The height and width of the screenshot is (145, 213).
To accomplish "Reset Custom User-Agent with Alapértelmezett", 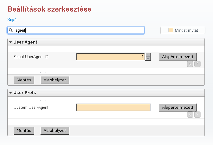I will click(x=178, y=108).
